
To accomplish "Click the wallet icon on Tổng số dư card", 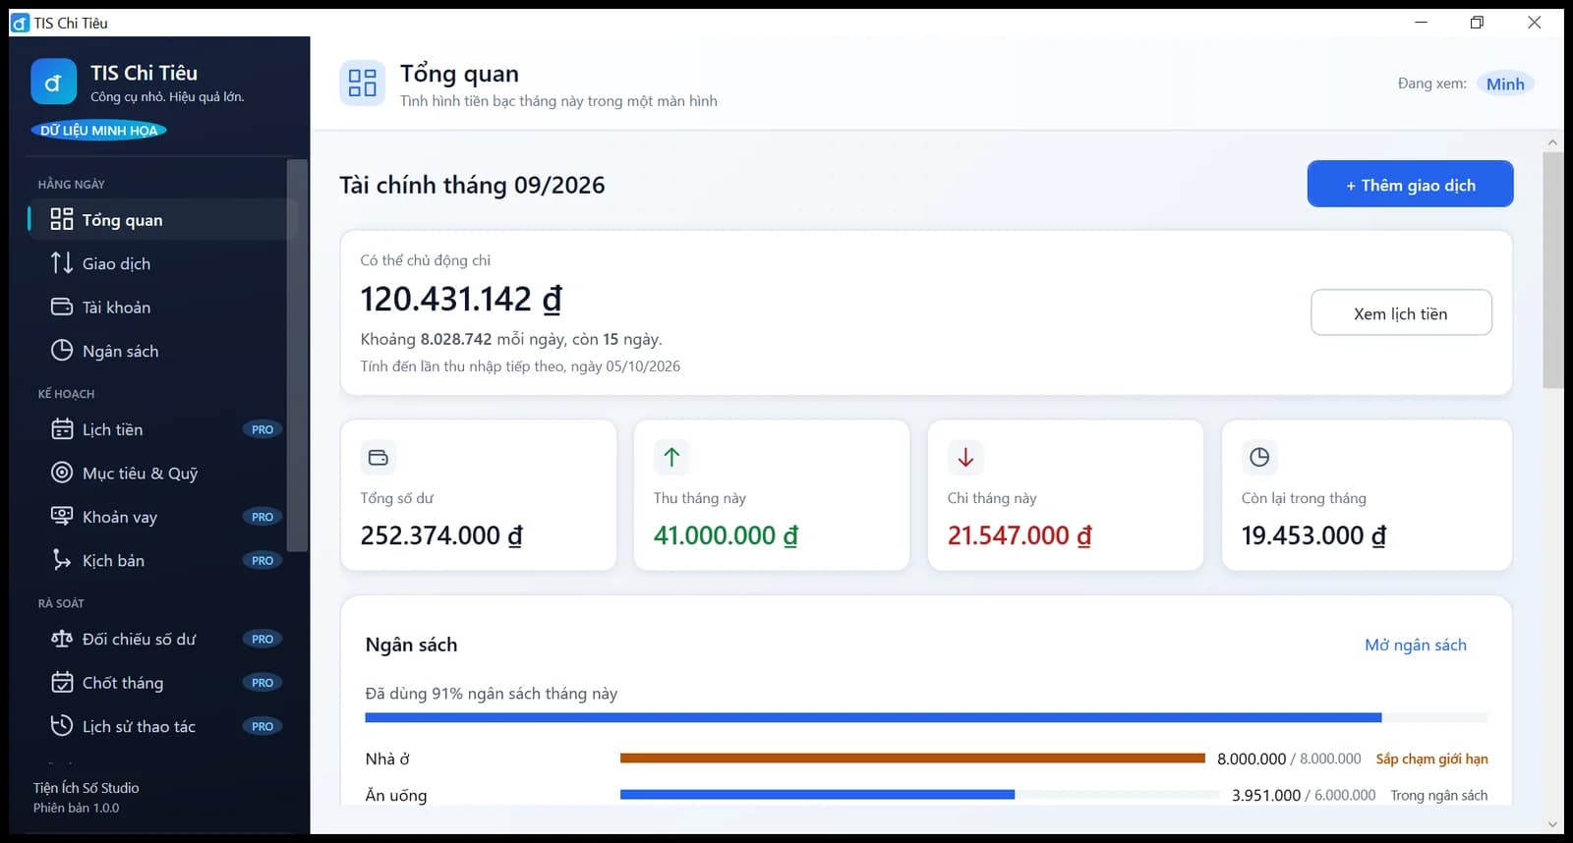I will point(379,457).
